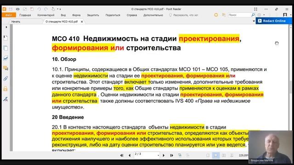Expand the left navigation panel arrow
Viewport: 294px width, 165px height.
click(x=6, y=27)
